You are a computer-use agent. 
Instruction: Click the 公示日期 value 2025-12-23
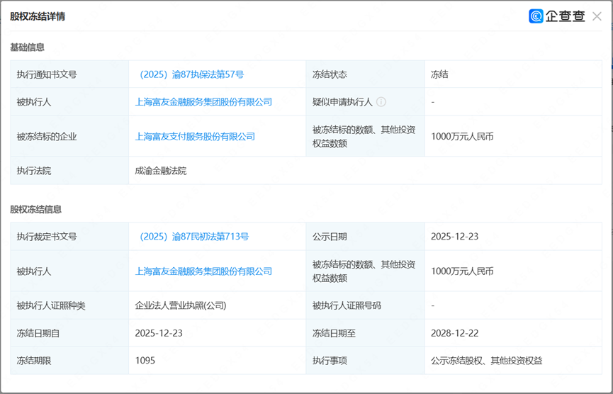coord(454,237)
